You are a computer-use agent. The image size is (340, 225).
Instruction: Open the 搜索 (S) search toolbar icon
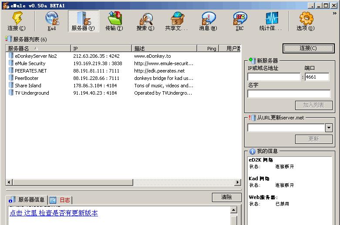tap(146, 18)
